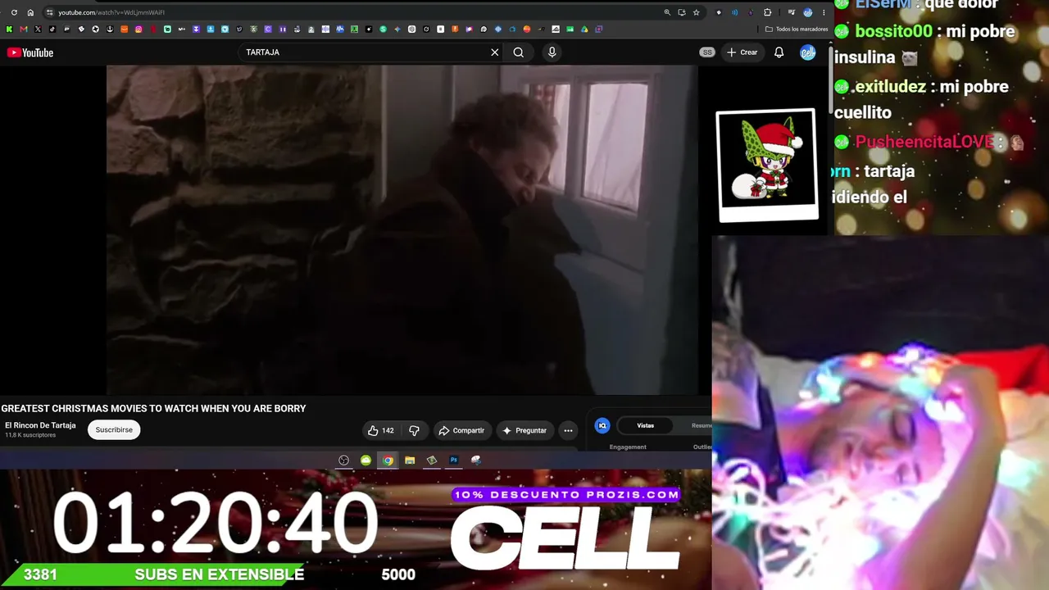
Task: Open the Chrome three-dot menu
Action: coord(824,12)
